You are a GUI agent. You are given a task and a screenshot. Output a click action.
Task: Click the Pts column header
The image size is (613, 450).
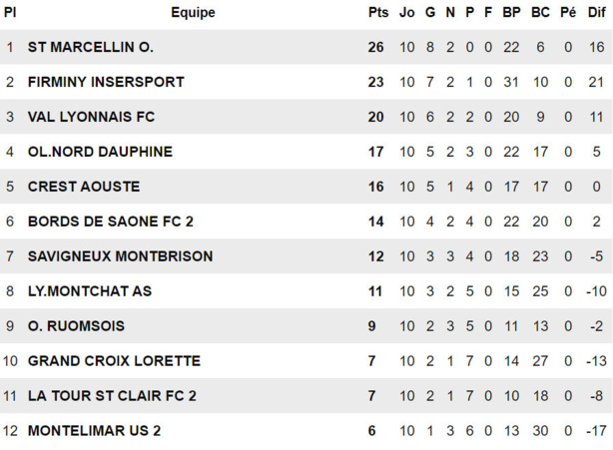377,13
